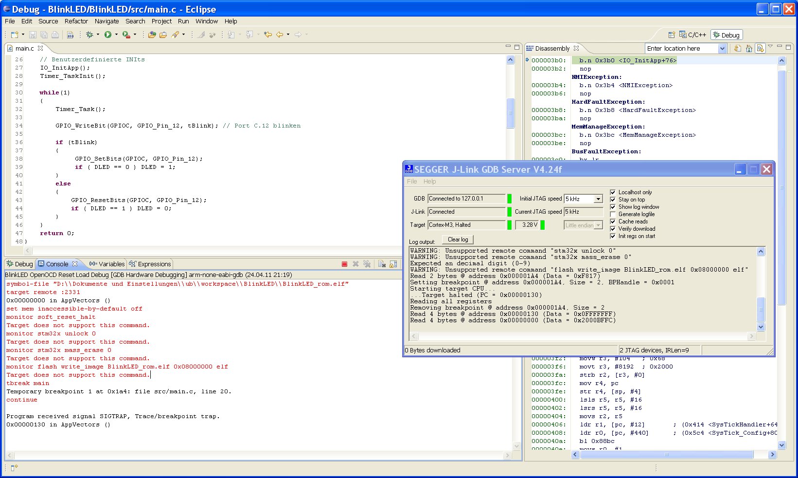The height and width of the screenshot is (478, 798).
Task: Maximize the Disassembly view pane
Action: point(788,47)
